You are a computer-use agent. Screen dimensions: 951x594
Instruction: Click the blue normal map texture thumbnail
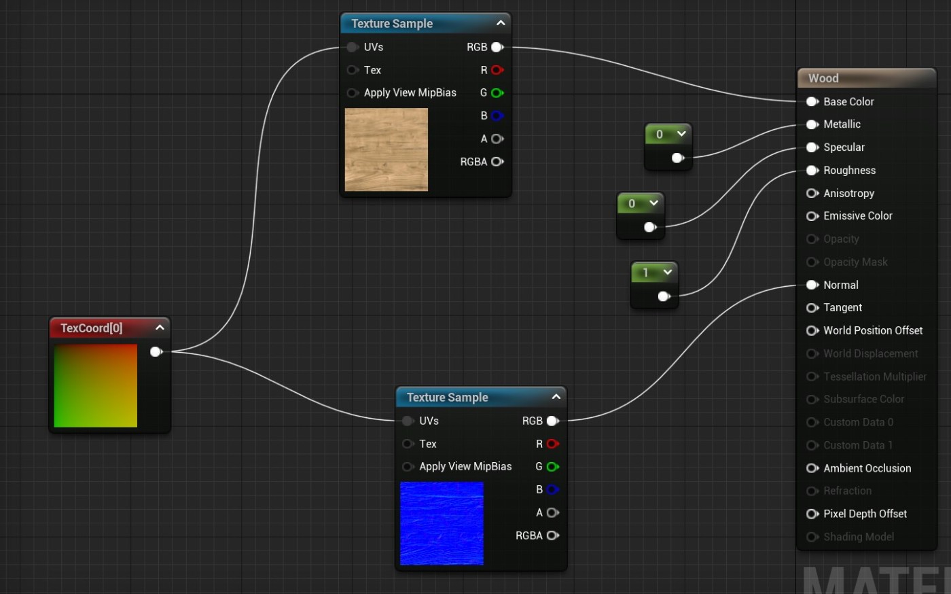[442, 523]
